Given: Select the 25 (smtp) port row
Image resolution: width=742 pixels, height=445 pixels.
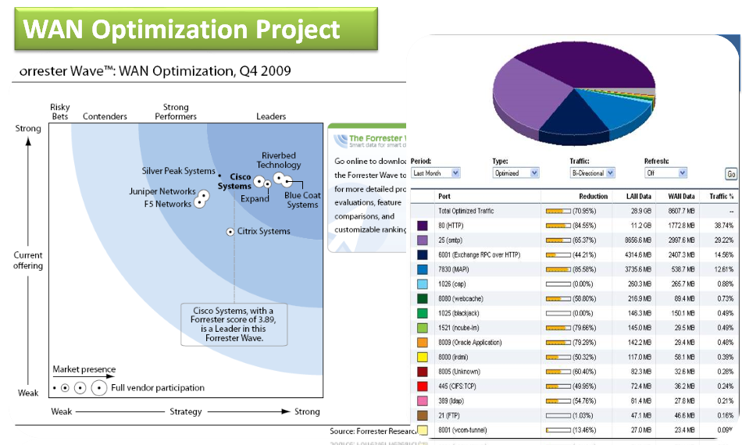Looking at the screenshot, I should click(x=573, y=240).
